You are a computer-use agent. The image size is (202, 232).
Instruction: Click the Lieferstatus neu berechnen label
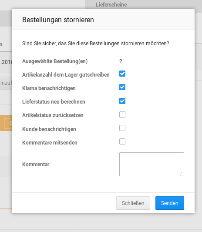[54, 102]
